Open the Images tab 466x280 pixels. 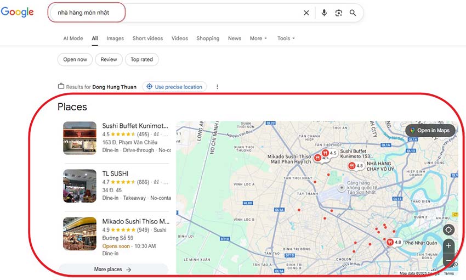[115, 38]
